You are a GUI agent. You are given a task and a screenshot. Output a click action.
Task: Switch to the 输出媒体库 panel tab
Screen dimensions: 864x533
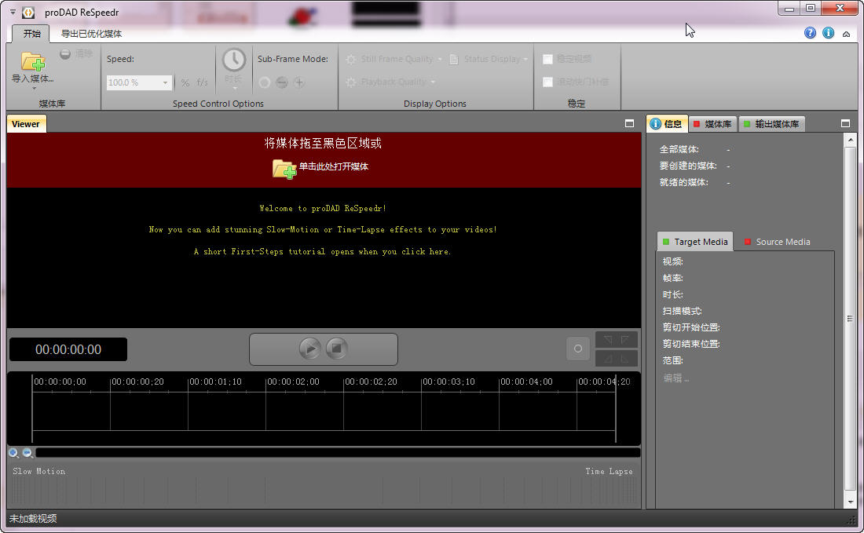771,124
